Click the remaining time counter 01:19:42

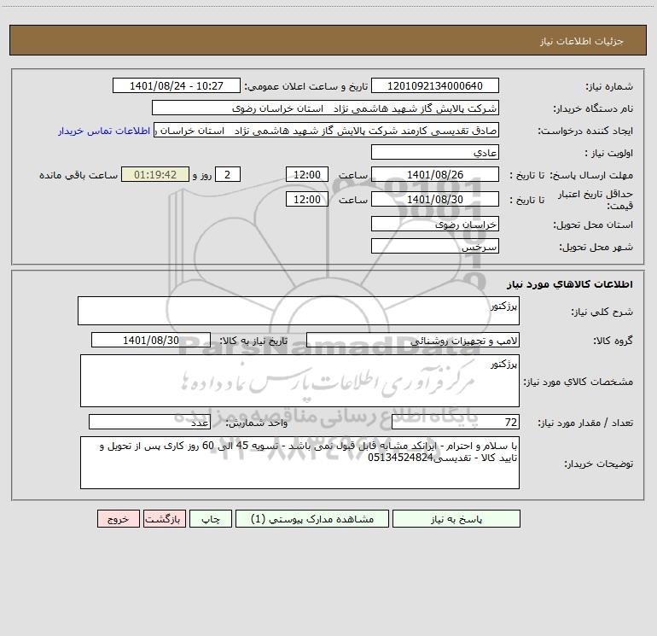[x=155, y=174]
